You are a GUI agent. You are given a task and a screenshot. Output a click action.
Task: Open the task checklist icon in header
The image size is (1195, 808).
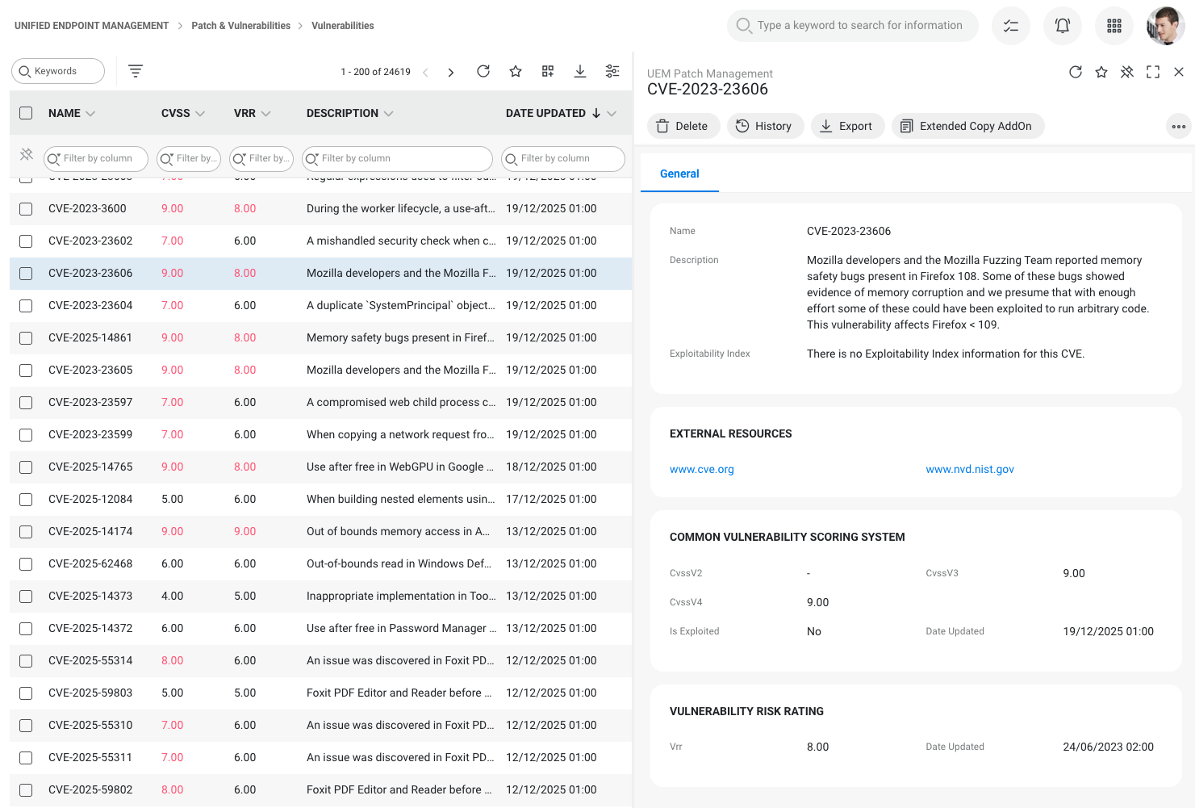(1011, 26)
